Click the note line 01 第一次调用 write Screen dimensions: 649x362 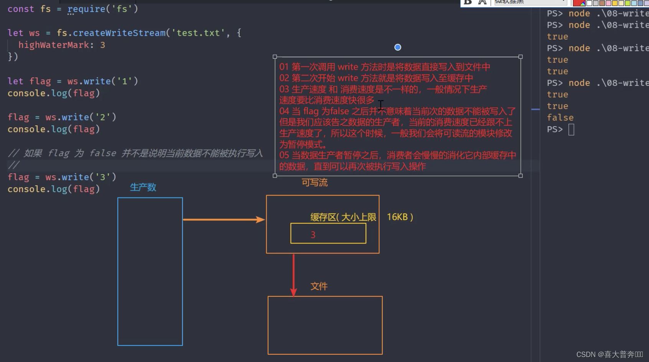(385, 67)
